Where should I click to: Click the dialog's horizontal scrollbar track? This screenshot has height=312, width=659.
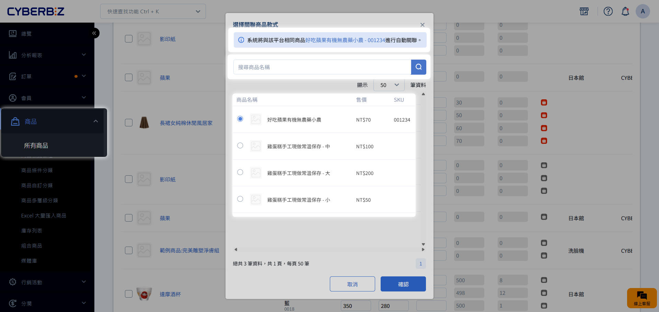329,249
